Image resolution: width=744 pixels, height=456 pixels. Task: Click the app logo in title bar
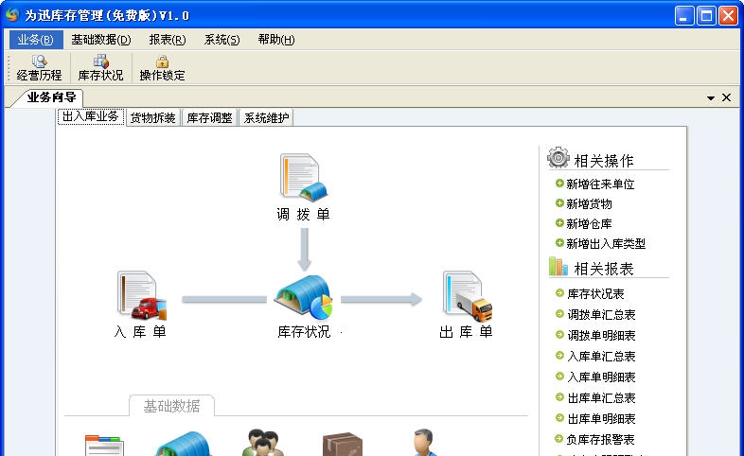(x=12, y=15)
